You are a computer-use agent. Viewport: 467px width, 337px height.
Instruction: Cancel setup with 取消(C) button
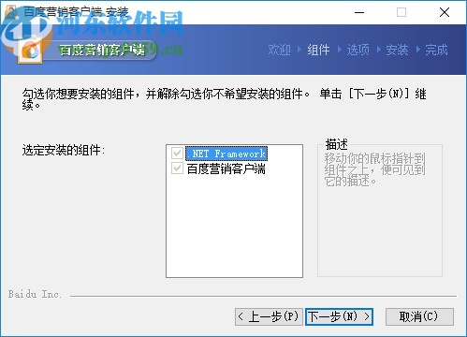(x=419, y=316)
